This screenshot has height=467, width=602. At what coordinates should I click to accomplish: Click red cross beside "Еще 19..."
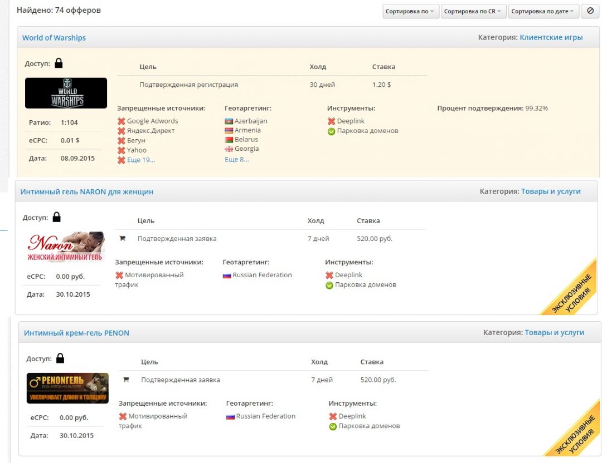pyautogui.click(x=122, y=160)
